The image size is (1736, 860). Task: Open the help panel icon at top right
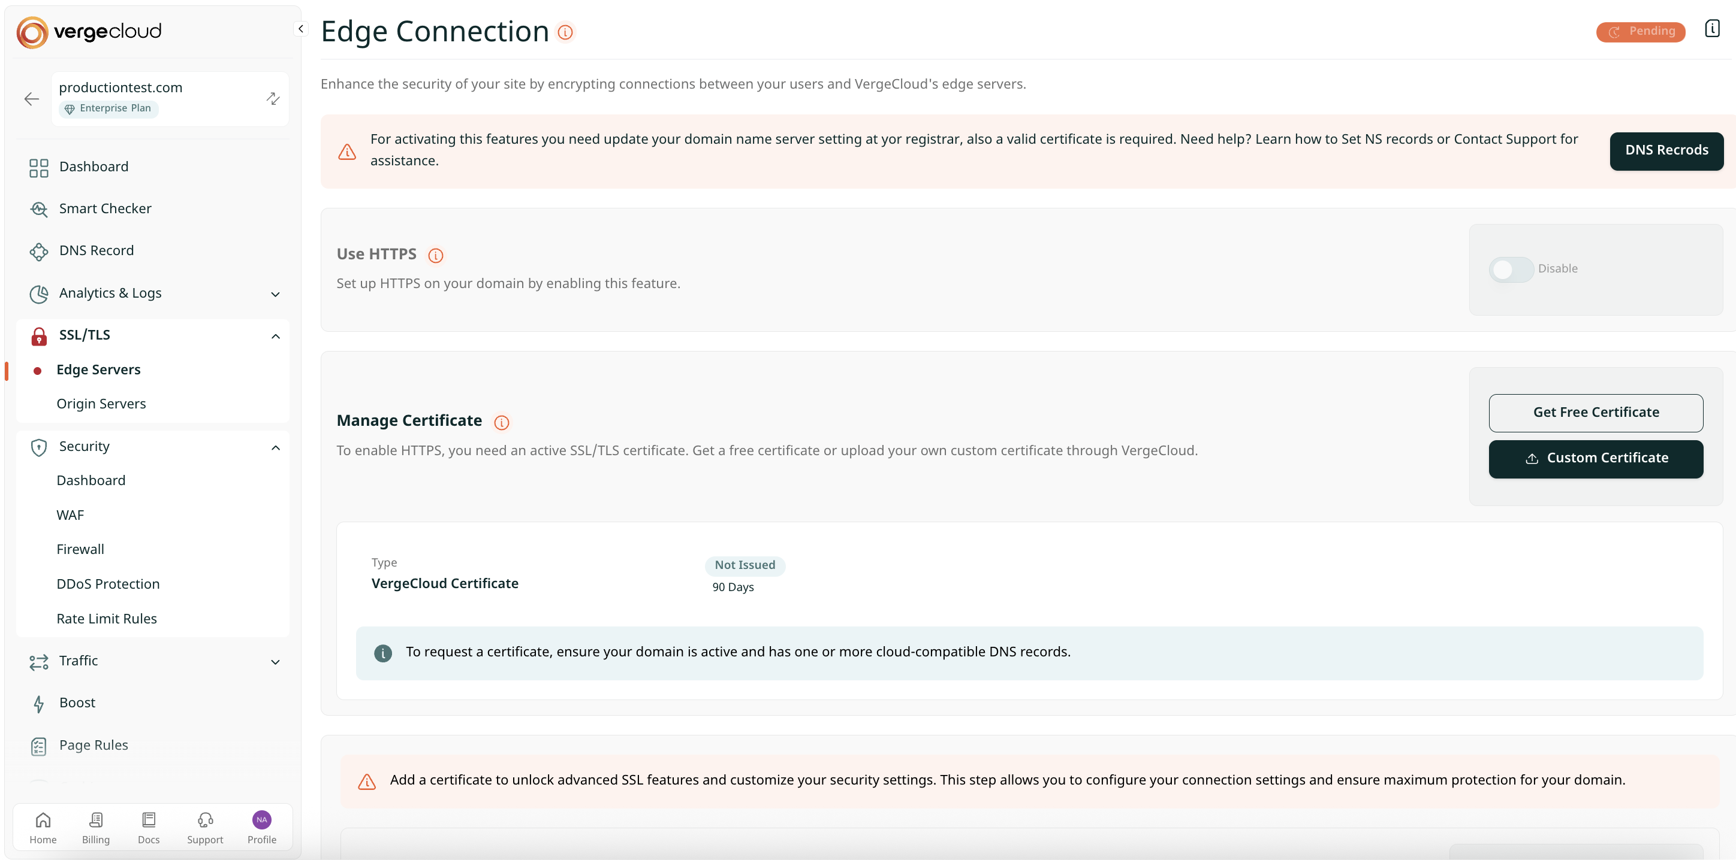click(x=1712, y=29)
